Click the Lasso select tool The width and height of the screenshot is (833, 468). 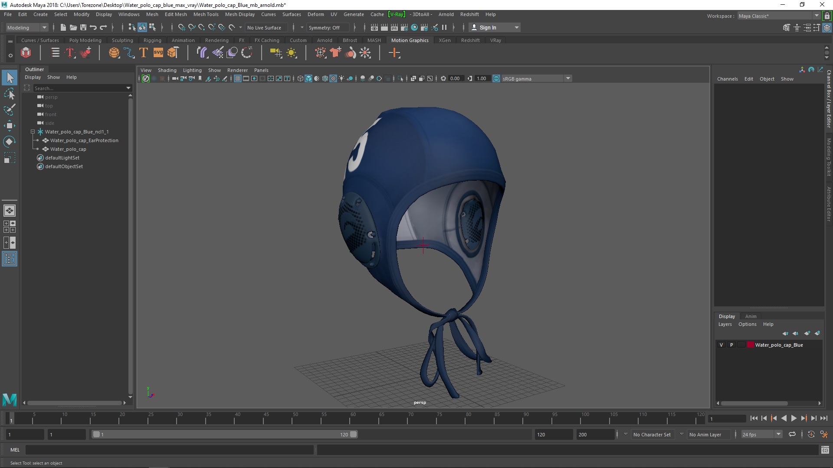pyautogui.click(x=9, y=94)
